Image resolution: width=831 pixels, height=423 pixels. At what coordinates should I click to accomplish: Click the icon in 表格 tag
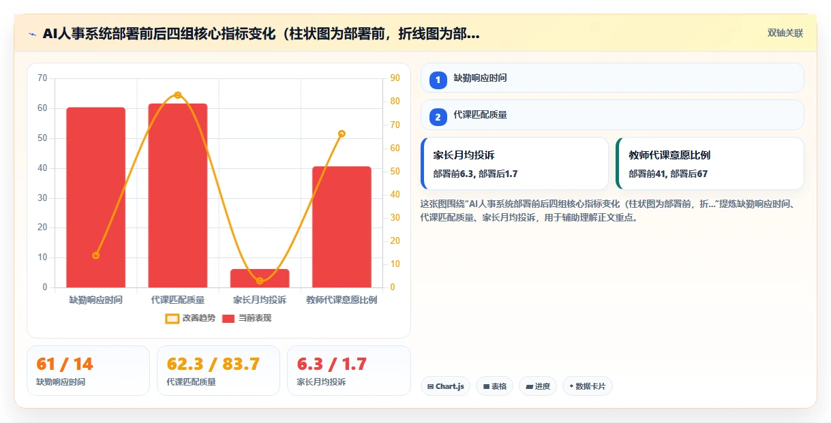click(486, 387)
